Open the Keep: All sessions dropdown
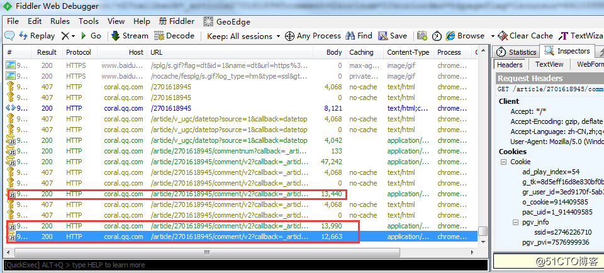Image resolution: width=604 pixels, height=273 pixels. 243,36
